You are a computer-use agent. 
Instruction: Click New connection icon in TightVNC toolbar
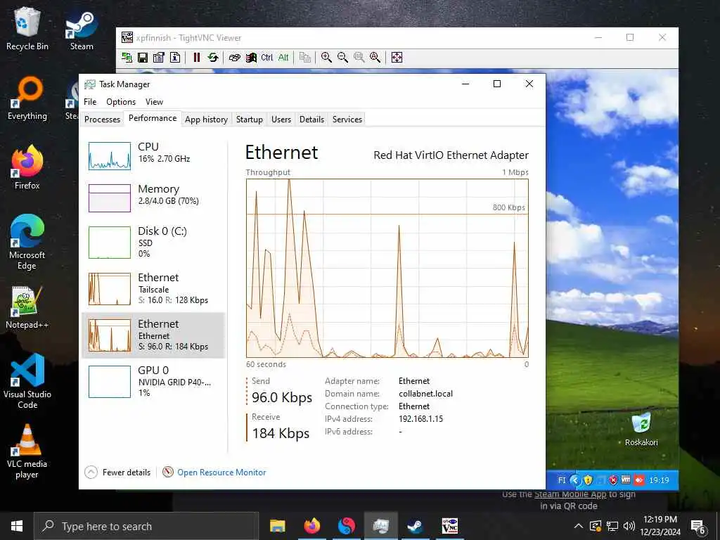(x=127, y=58)
